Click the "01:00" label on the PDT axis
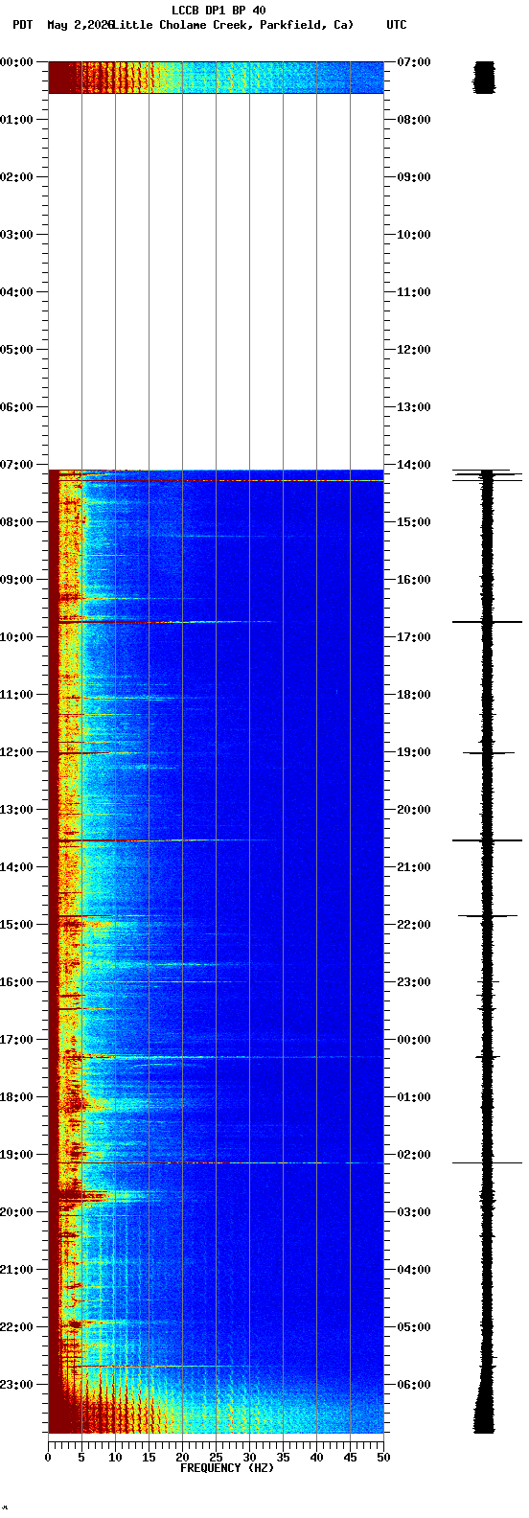 [17, 120]
